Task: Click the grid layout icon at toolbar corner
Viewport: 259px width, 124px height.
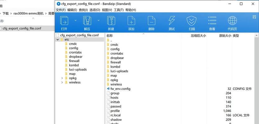Action: click(x=254, y=17)
